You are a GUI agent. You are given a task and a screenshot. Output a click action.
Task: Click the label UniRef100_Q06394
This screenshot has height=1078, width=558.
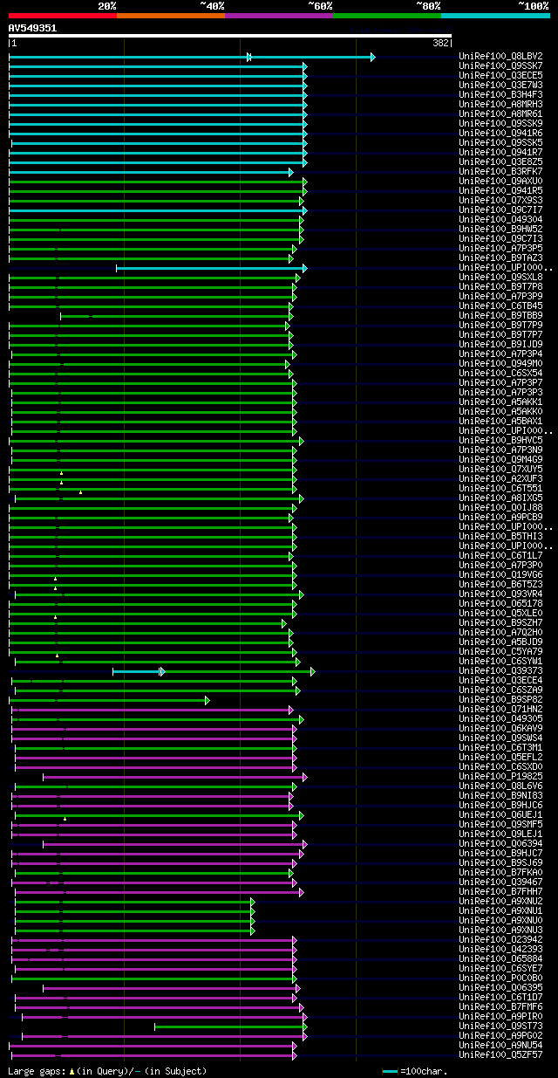pos(500,843)
